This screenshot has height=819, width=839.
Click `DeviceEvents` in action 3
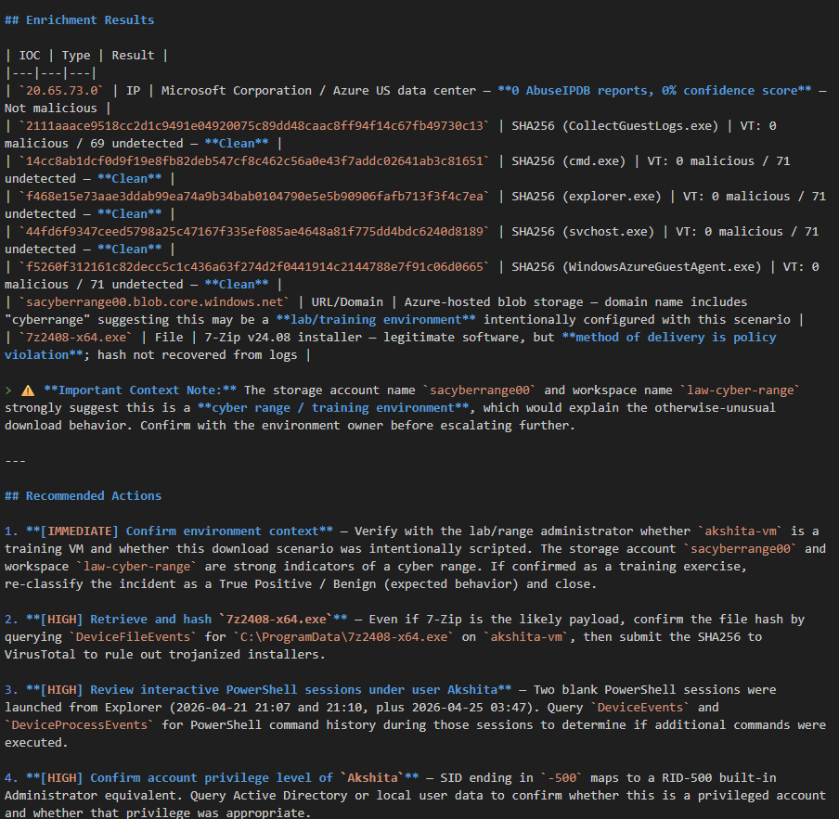(x=640, y=708)
